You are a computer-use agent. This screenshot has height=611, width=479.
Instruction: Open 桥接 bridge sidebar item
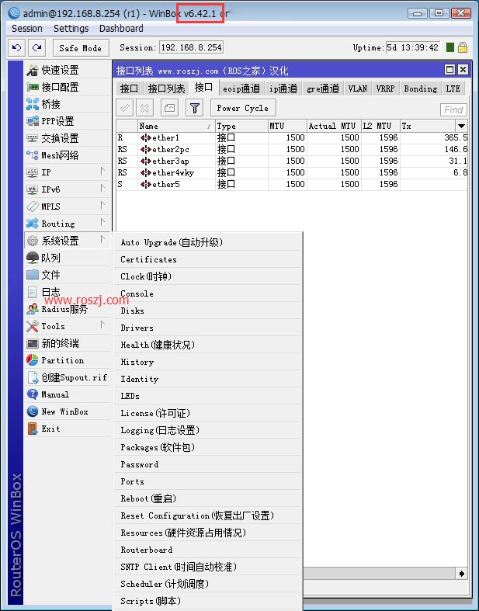tap(68, 104)
